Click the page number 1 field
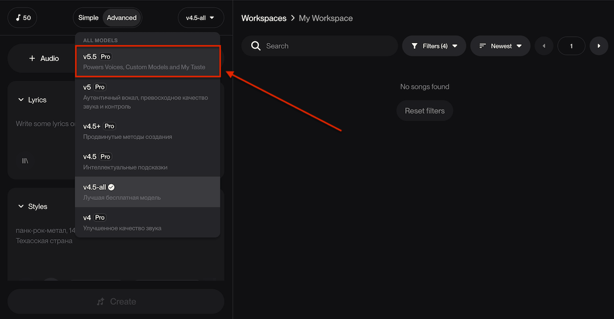The image size is (614, 319). [572, 46]
